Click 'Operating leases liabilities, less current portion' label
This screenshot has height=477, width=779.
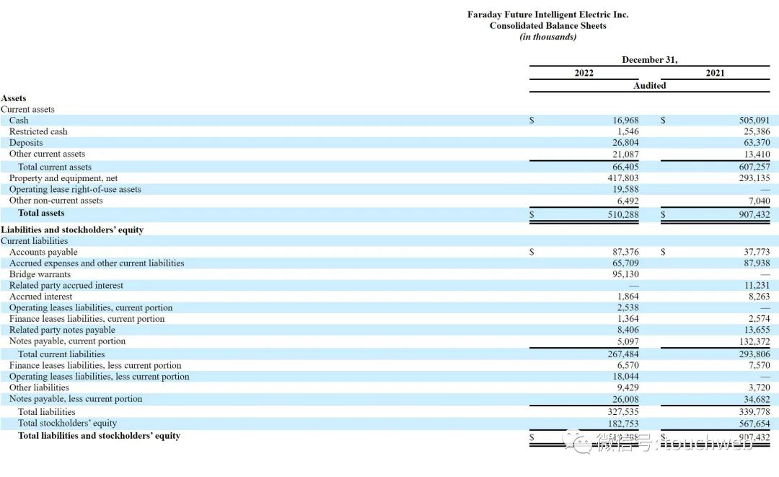pos(100,377)
